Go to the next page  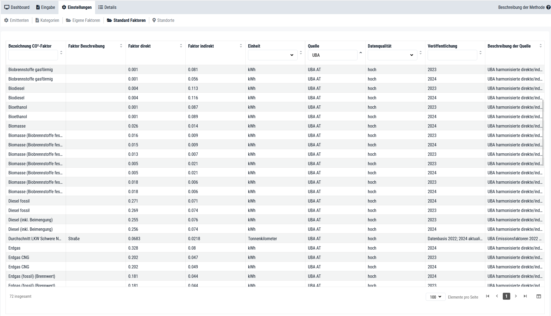tap(516, 296)
